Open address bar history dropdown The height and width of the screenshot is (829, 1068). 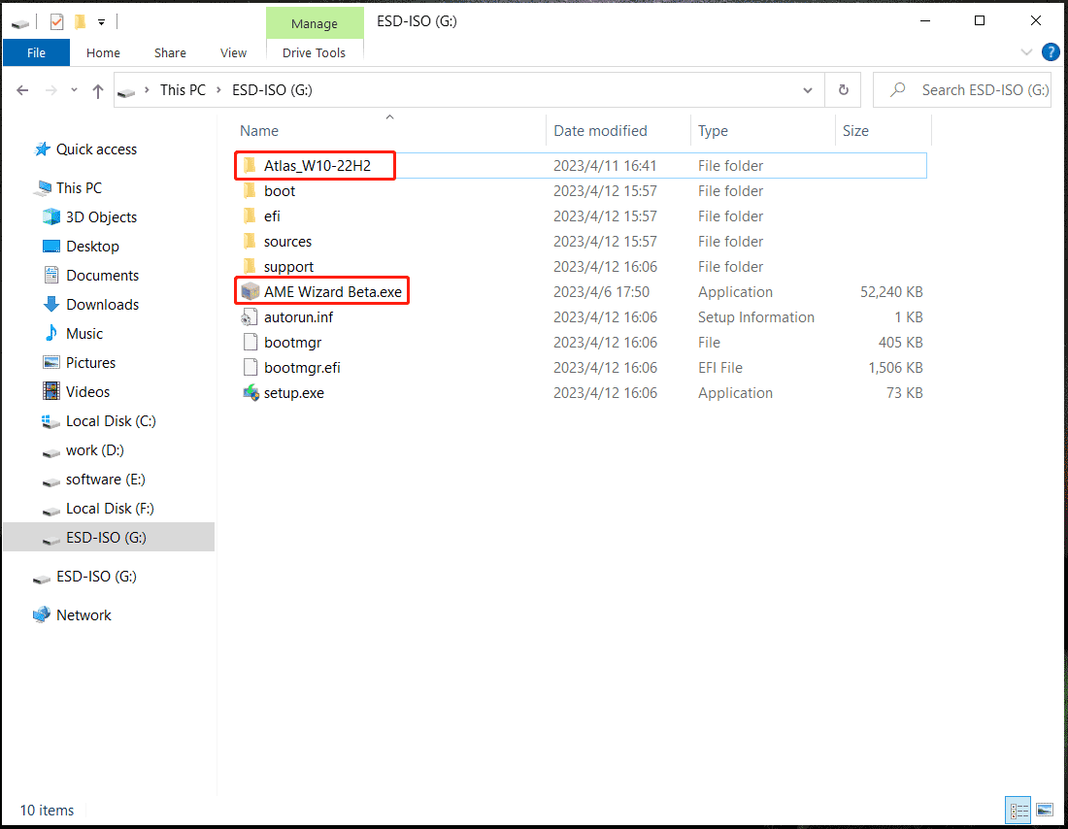coord(807,90)
